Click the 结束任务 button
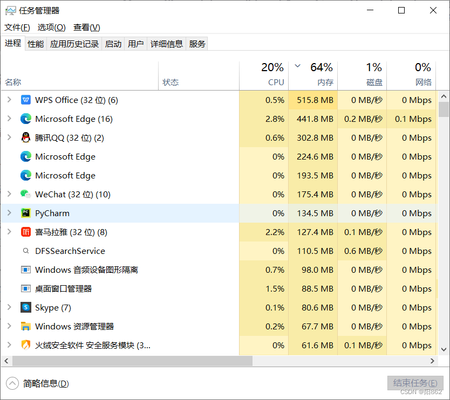The height and width of the screenshot is (400, 450). tap(415, 383)
